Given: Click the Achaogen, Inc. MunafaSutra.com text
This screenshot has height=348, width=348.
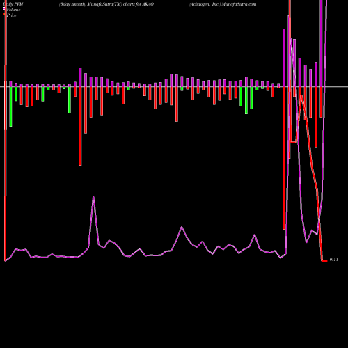Looking at the screenshot, I should [x=223, y=4].
